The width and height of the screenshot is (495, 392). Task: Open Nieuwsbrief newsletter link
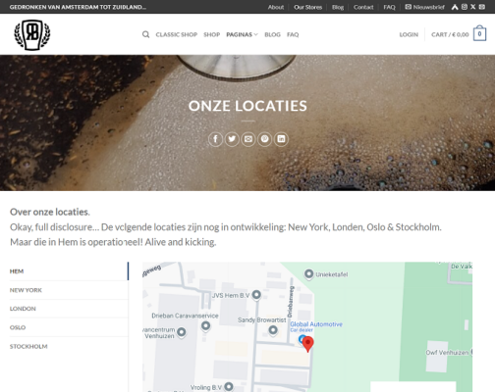(424, 7)
